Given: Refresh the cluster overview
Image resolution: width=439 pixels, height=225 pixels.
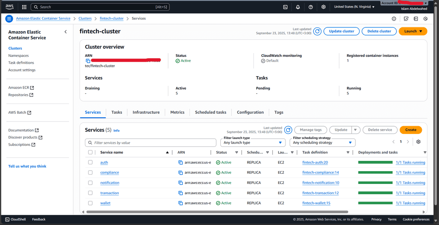Looking at the screenshot, I should tap(317, 31).
